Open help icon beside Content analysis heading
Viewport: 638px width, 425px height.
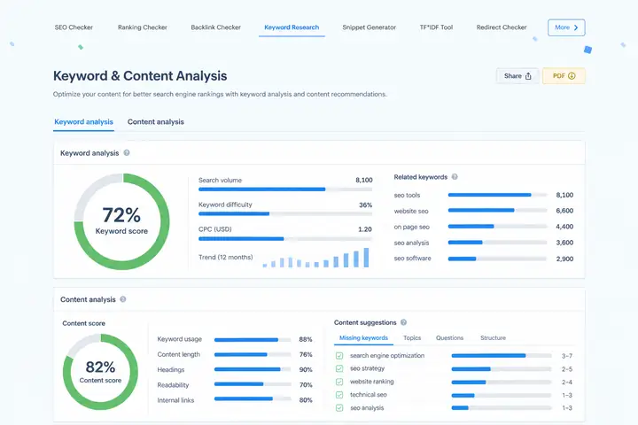tap(123, 299)
